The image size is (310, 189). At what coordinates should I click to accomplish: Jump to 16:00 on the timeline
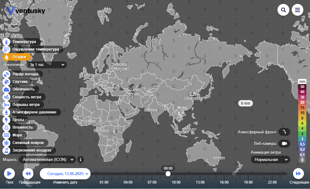pyautogui.click(x=224, y=182)
